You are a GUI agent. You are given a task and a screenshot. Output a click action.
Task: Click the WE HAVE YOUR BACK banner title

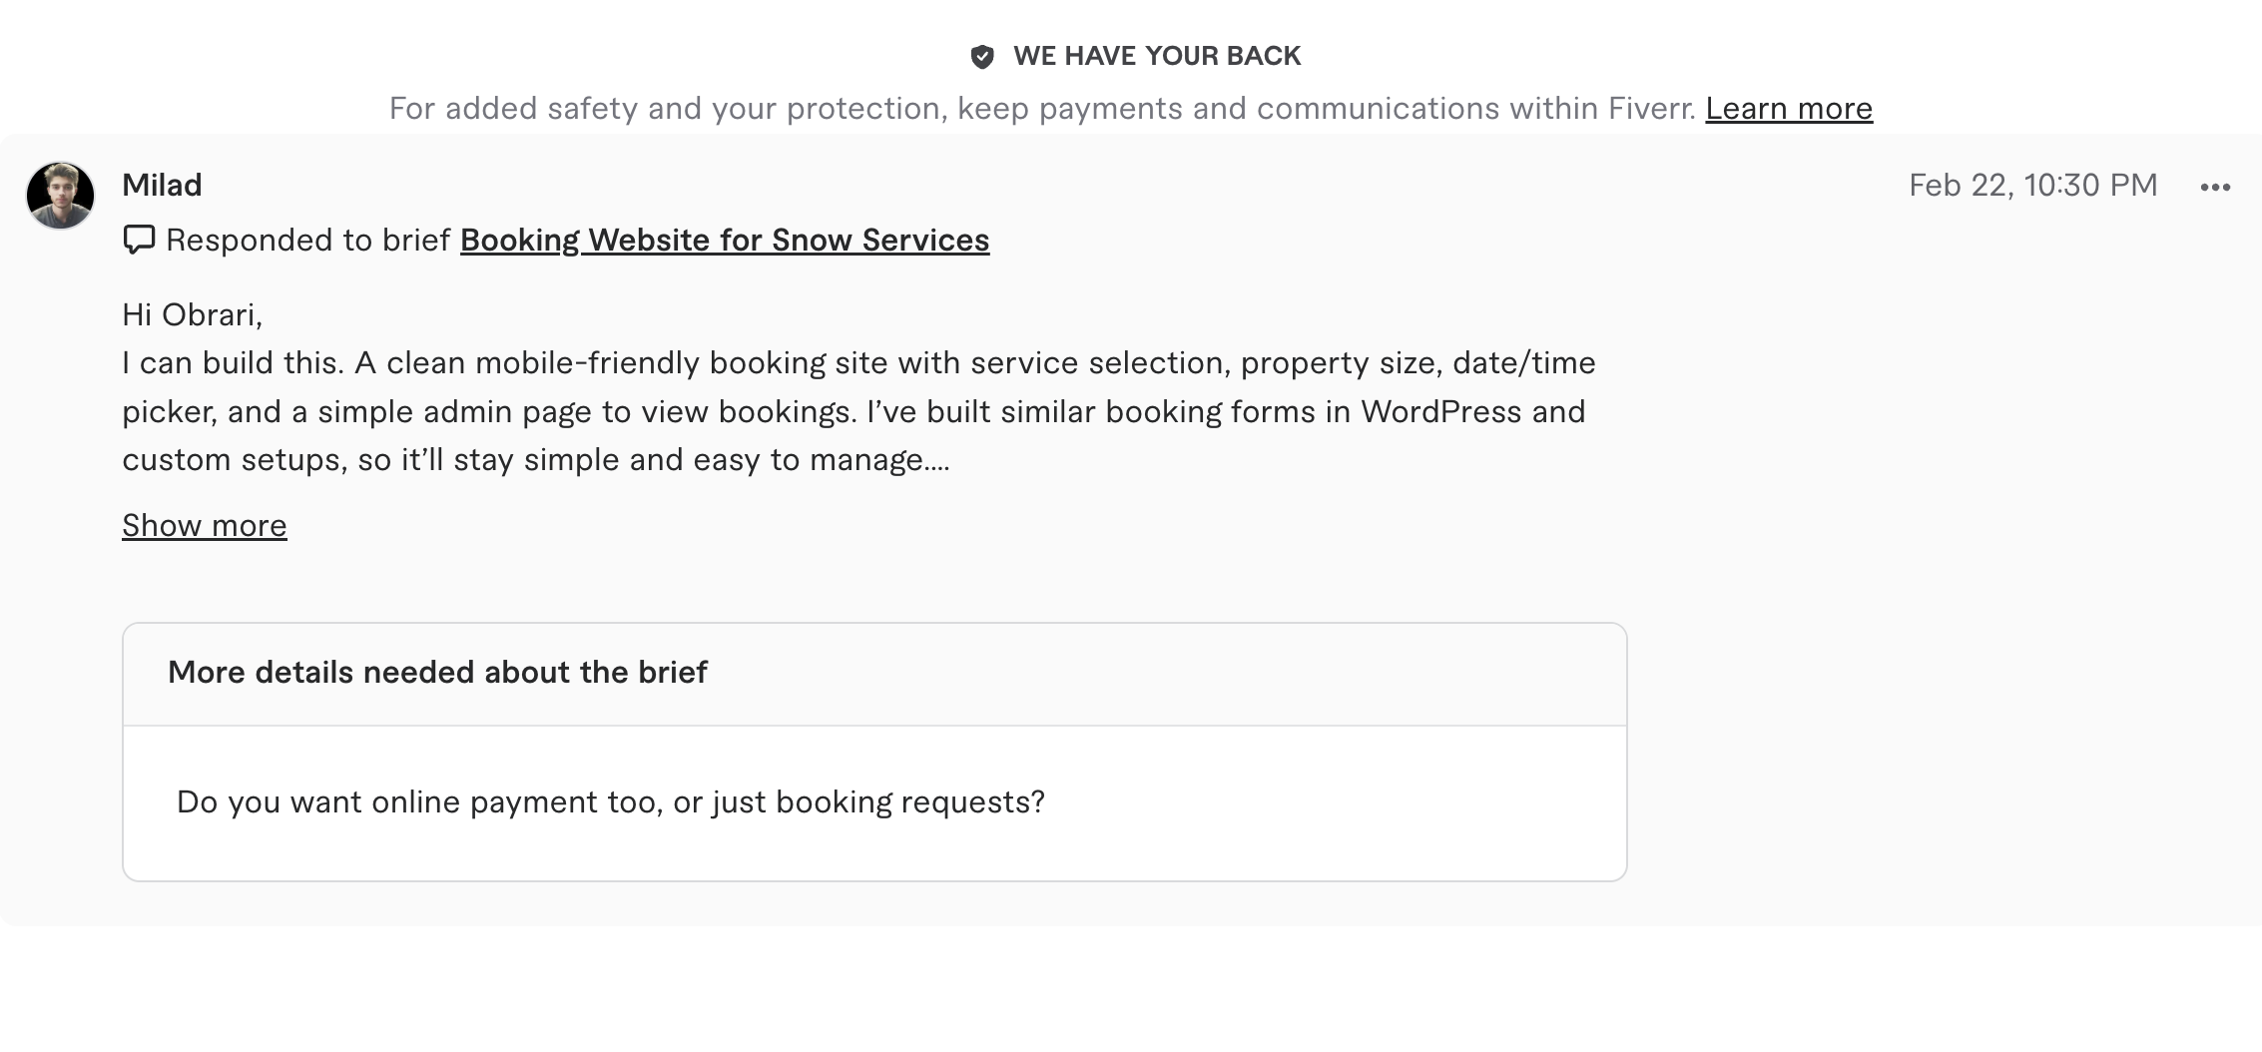pos(1156,55)
